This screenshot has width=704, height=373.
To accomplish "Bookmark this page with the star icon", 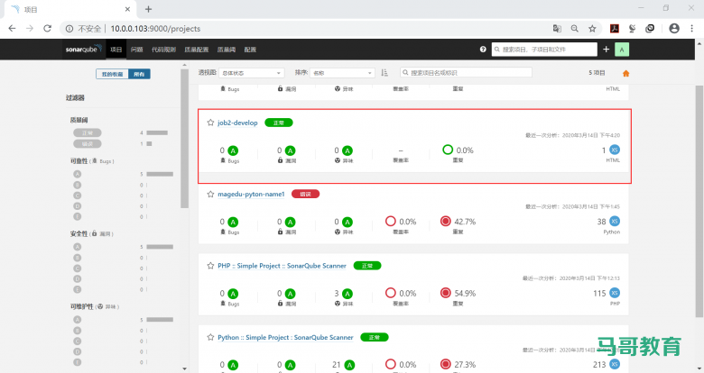I will tap(592, 28).
